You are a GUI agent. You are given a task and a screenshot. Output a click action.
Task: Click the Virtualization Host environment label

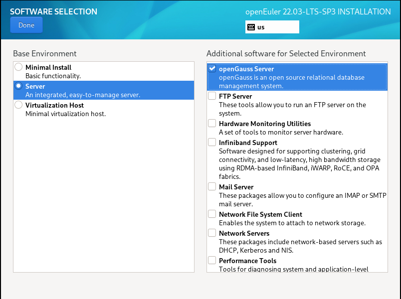pyautogui.click(x=54, y=105)
